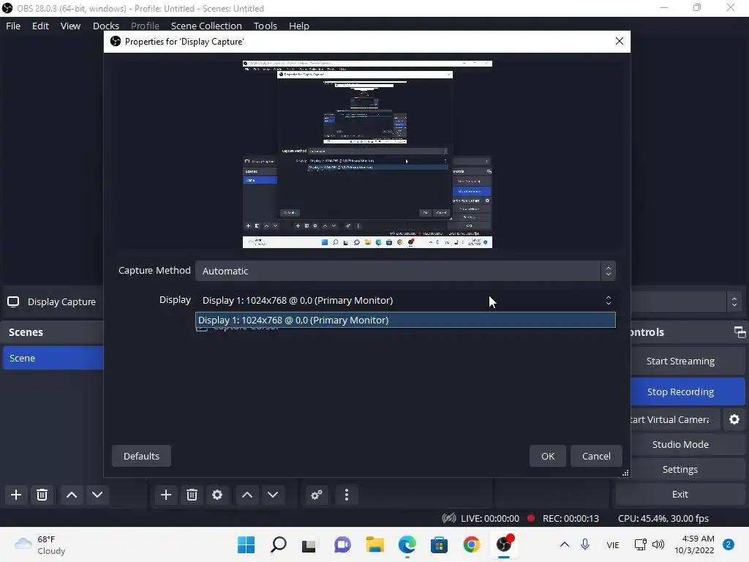Switch VIE input language indicator
Image resolution: width=749 pixels, height=562 pixels.
(613, 544)
